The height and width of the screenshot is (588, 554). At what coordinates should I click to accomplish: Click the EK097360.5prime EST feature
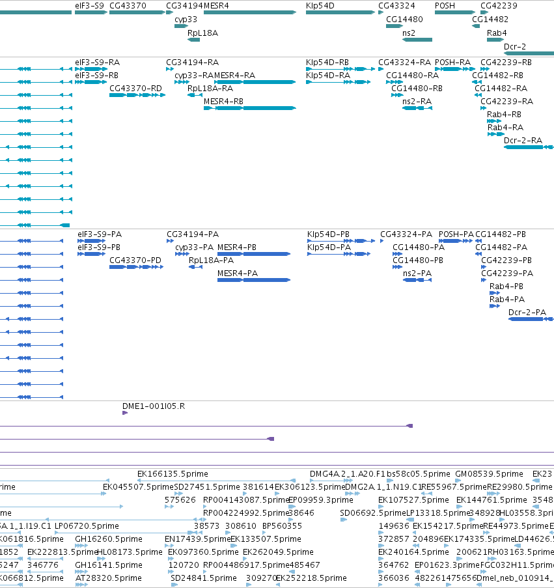[171, 559]
